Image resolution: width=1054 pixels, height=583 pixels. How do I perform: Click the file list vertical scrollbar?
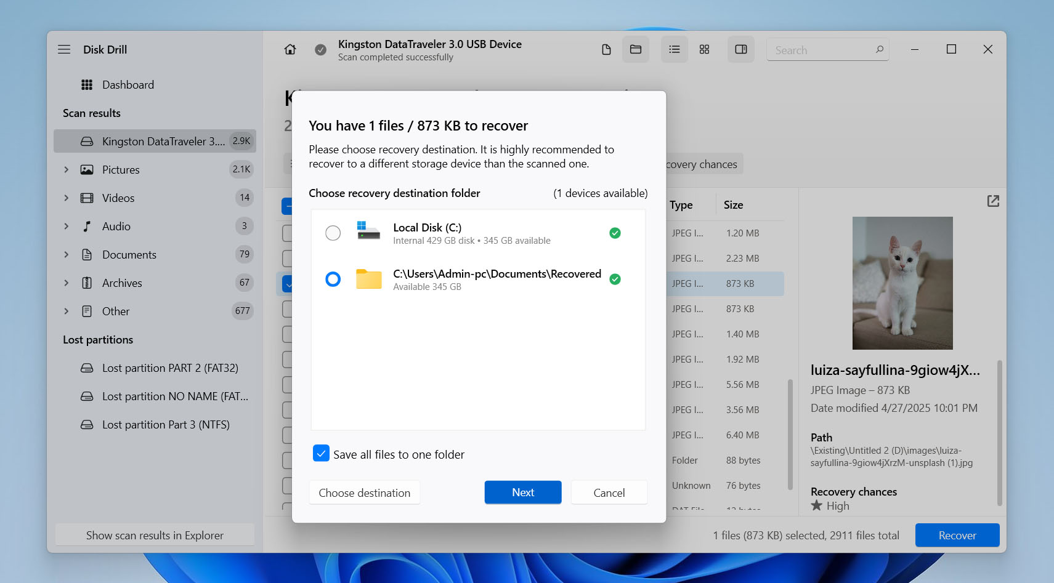(x=790, y=435)
